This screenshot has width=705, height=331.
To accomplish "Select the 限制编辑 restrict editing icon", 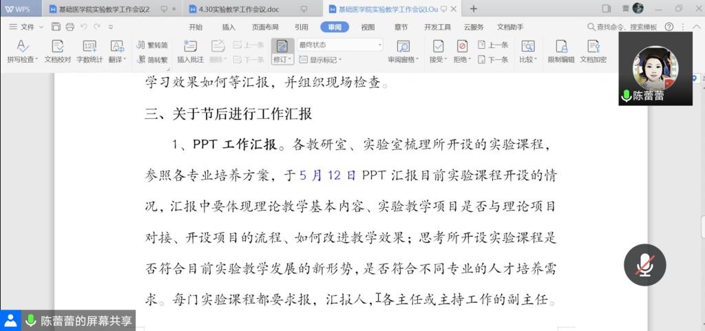I will coord(561,47).
